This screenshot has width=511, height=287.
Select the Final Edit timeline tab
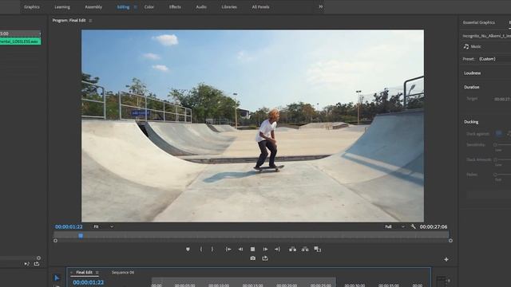[84, 273]
